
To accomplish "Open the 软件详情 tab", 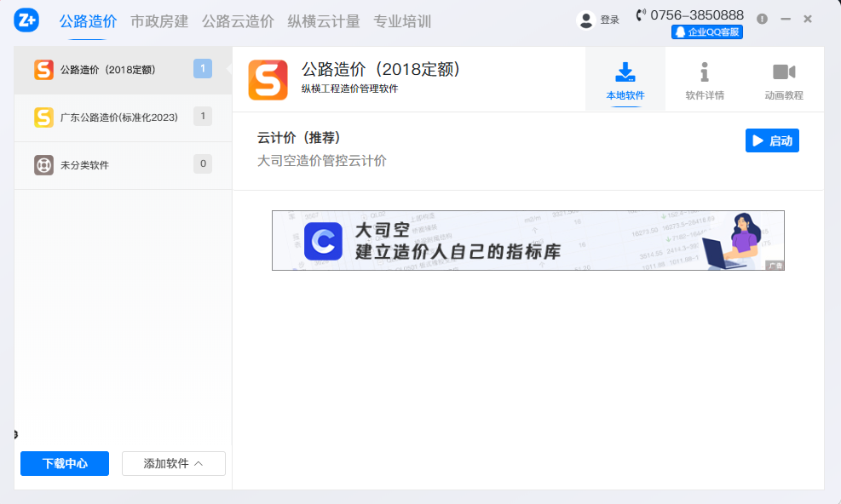I will [705, 80].
